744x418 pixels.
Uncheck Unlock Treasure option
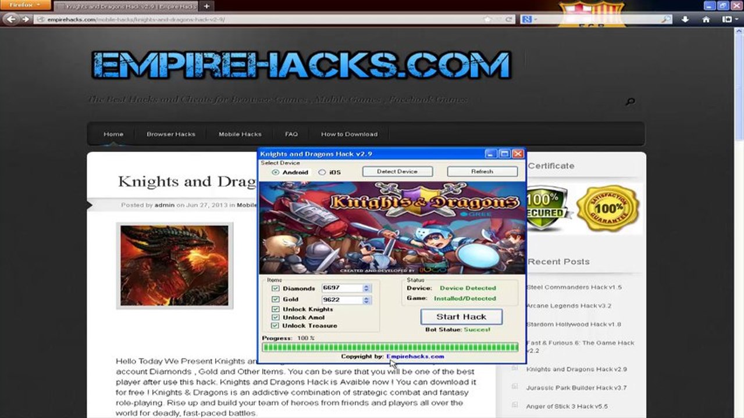[x=275, y=326]
